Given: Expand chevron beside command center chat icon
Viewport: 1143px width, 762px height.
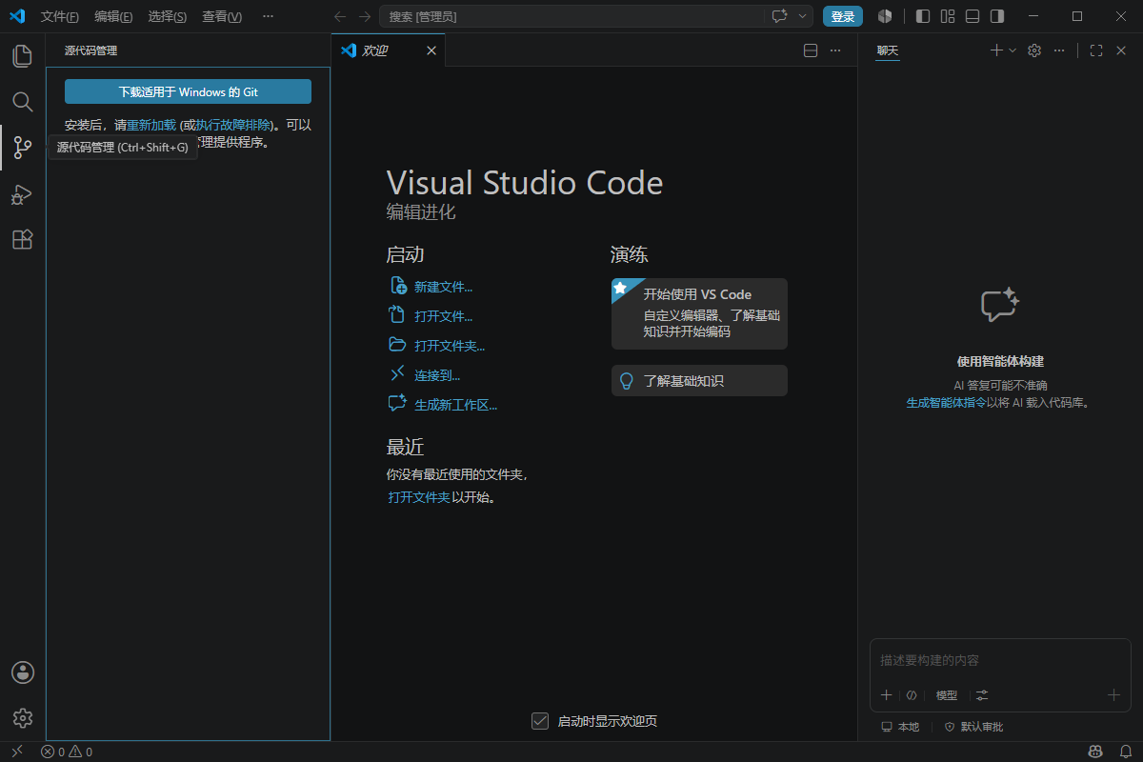Looking at the screenshot, I should 804,16.
